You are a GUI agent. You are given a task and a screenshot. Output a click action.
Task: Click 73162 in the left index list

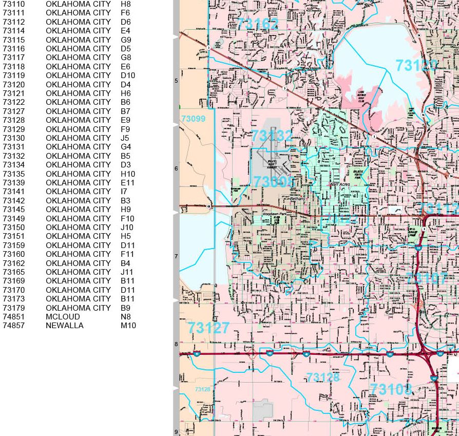click(x=14, y=263)
